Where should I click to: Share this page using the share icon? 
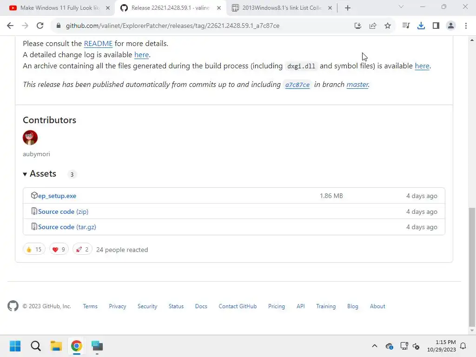[373, 26]
